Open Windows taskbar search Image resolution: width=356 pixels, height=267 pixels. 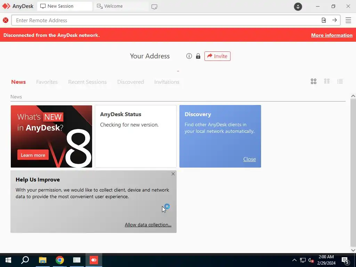(x=25, y=260)
